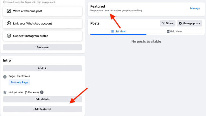Click the info icon beside Page Electronics
Screen dimensions: 206x116
(5, 77)
